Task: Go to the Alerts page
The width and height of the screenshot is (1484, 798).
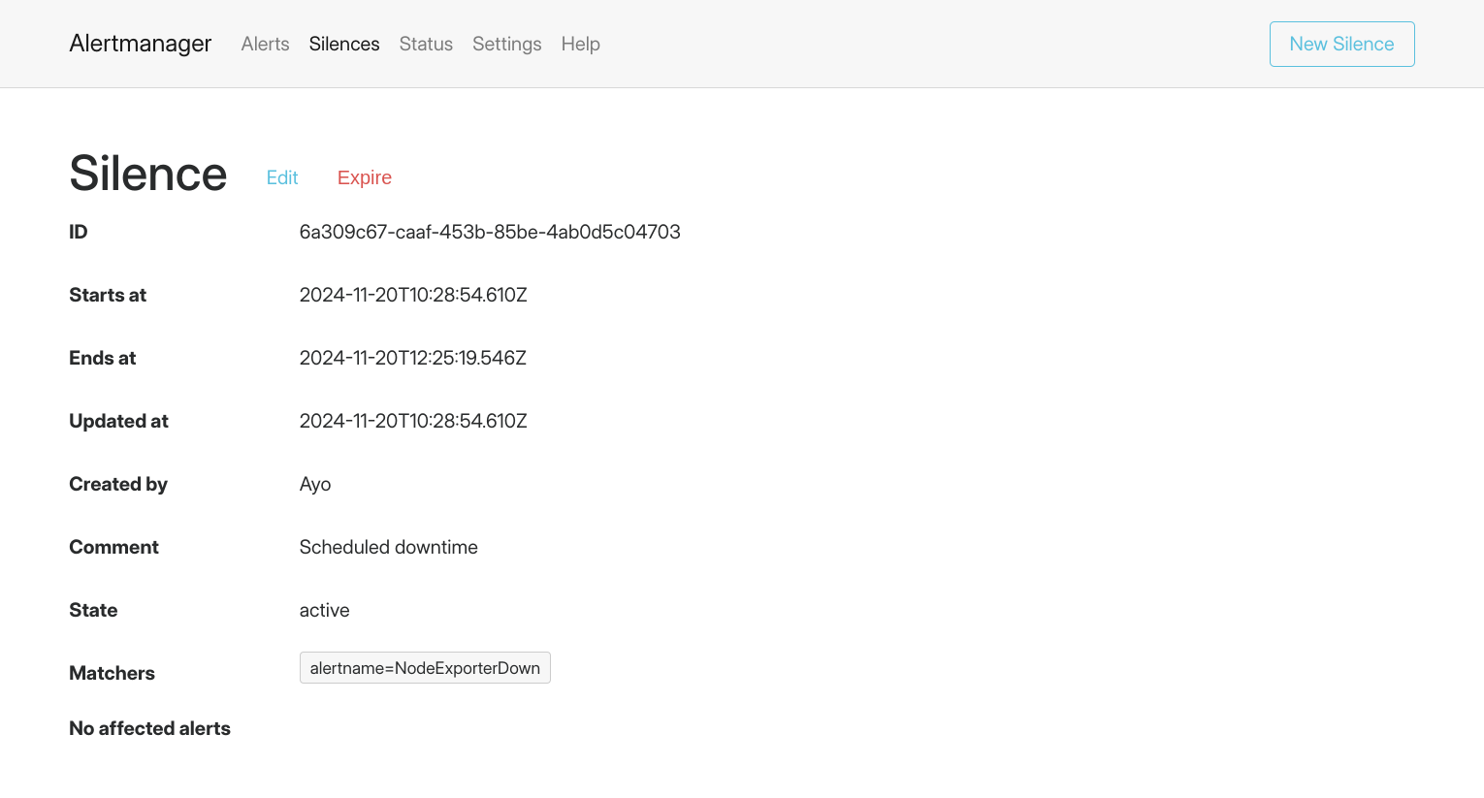Action: point(265,44)
